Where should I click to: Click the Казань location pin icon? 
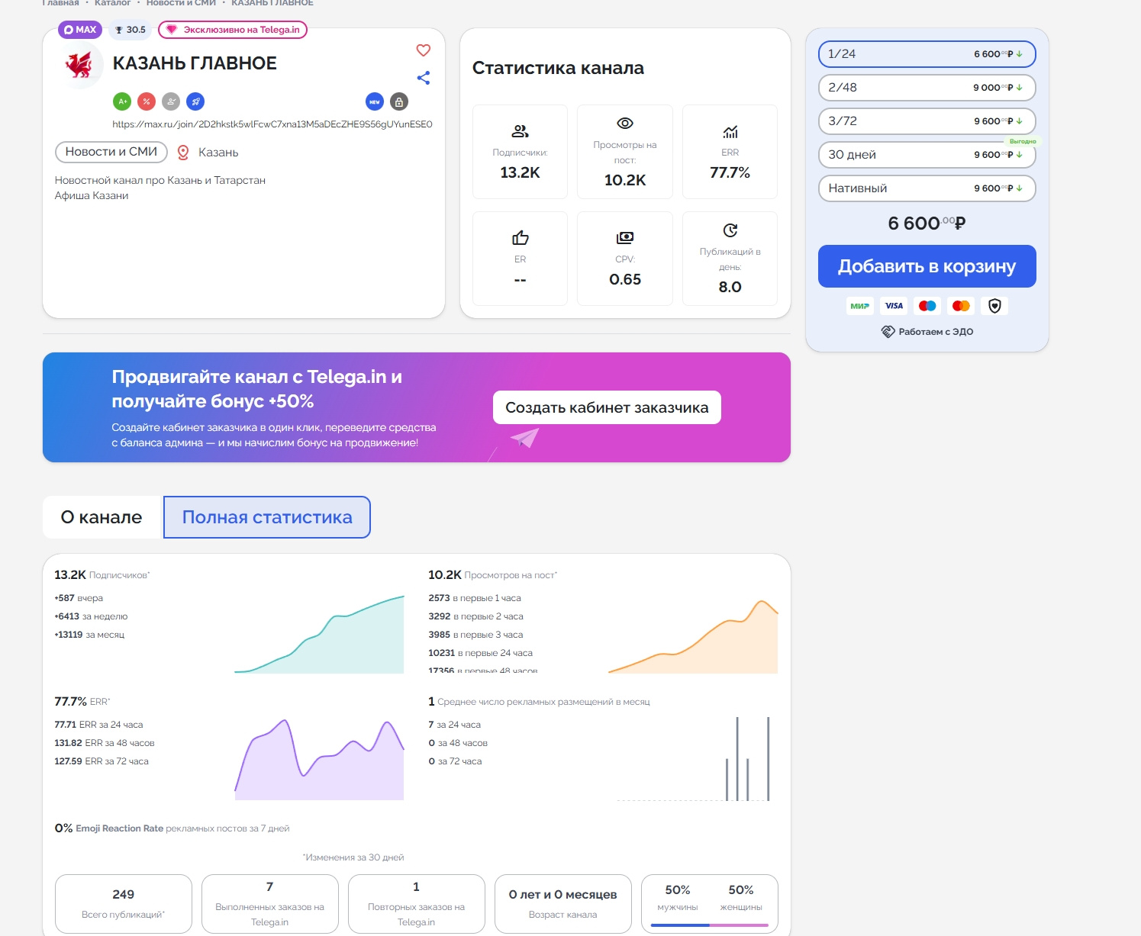pos(183,153)
